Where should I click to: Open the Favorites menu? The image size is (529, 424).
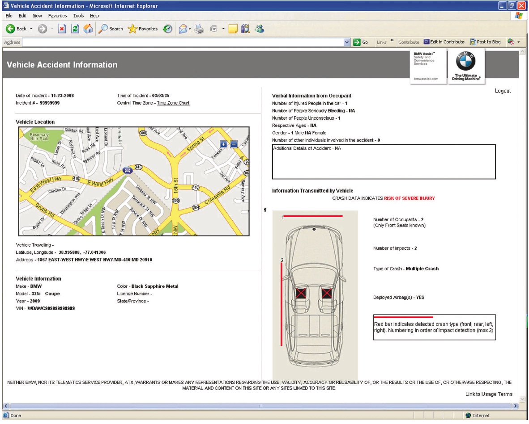tap(57, 16)
